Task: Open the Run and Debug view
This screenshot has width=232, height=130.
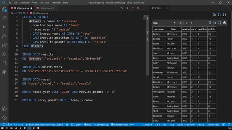Action: [x=4, y=36]
